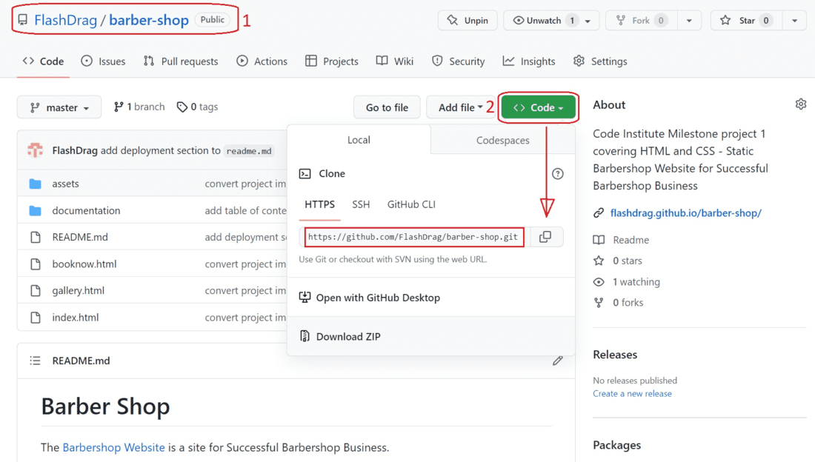815x462 pixels.
Task: Open repository Settings tab
Action: (x=600, y=61)
